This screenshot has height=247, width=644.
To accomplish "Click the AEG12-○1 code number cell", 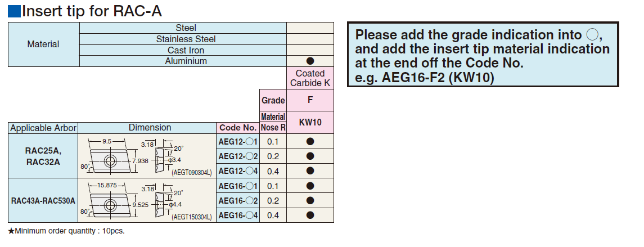I will coord(238,141).
